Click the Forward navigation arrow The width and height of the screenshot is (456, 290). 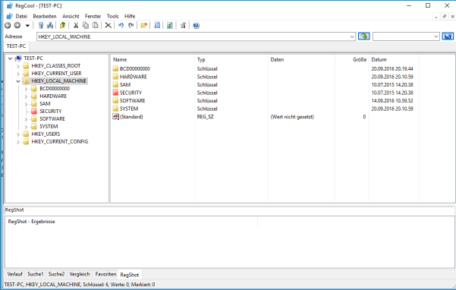[x=17, y=26]
